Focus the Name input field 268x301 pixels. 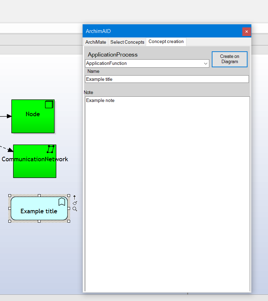pos(167,79)
